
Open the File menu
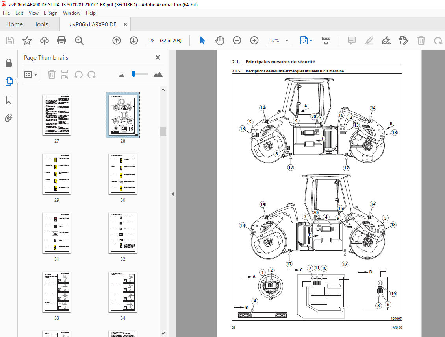(x=6, y=13)
